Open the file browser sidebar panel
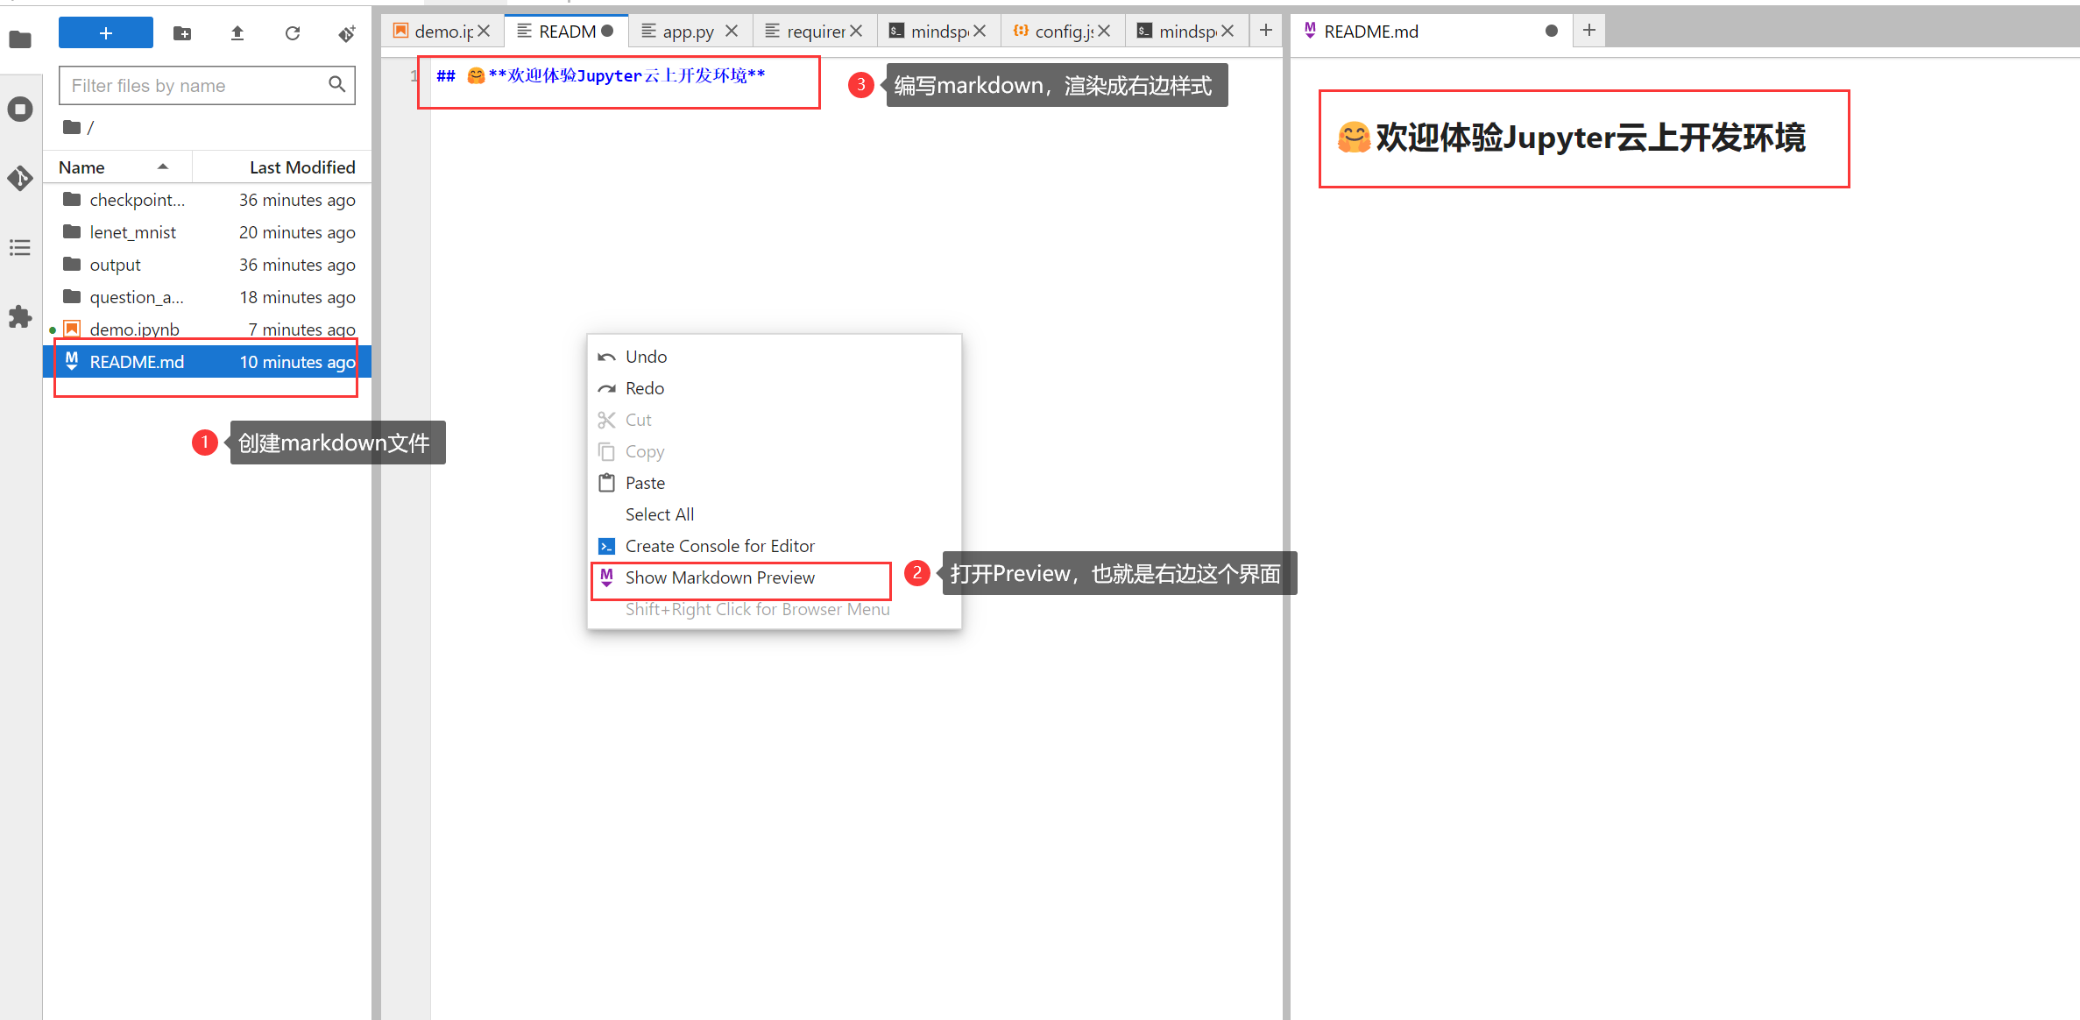 [20, 39]
